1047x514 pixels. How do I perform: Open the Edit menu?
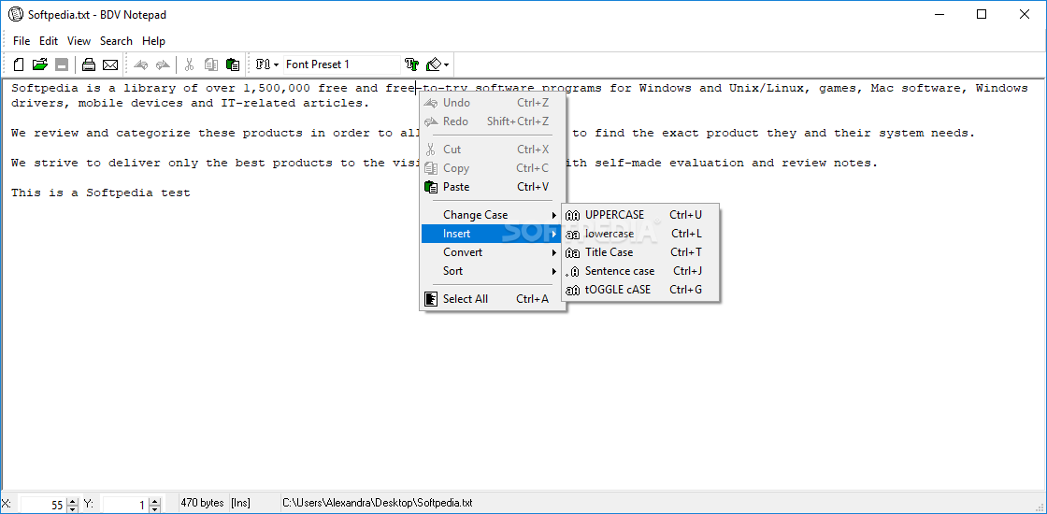tap(48, 41)
